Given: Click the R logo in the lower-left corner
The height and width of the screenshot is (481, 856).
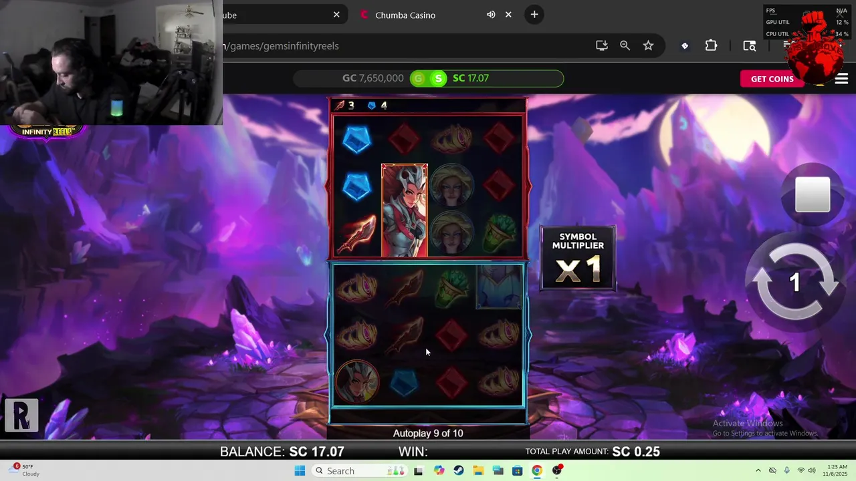Looking at the screenshot, I should (21, 415).
